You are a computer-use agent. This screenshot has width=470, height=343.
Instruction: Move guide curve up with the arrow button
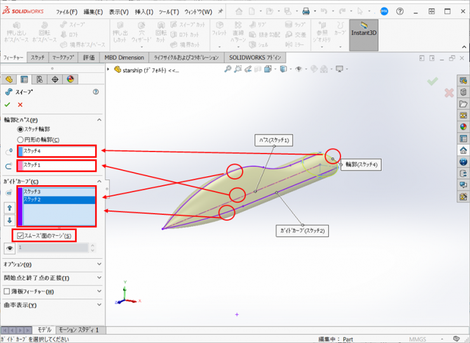pos(9,207)
